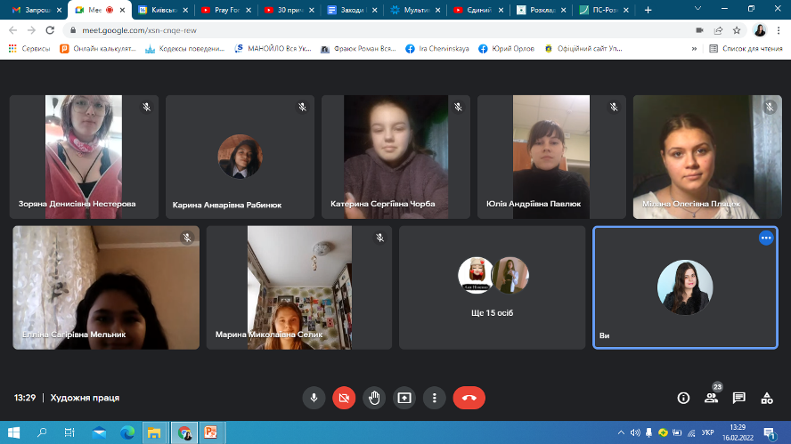
Task: Leave the call with red hang-up button
Action: 469,398
